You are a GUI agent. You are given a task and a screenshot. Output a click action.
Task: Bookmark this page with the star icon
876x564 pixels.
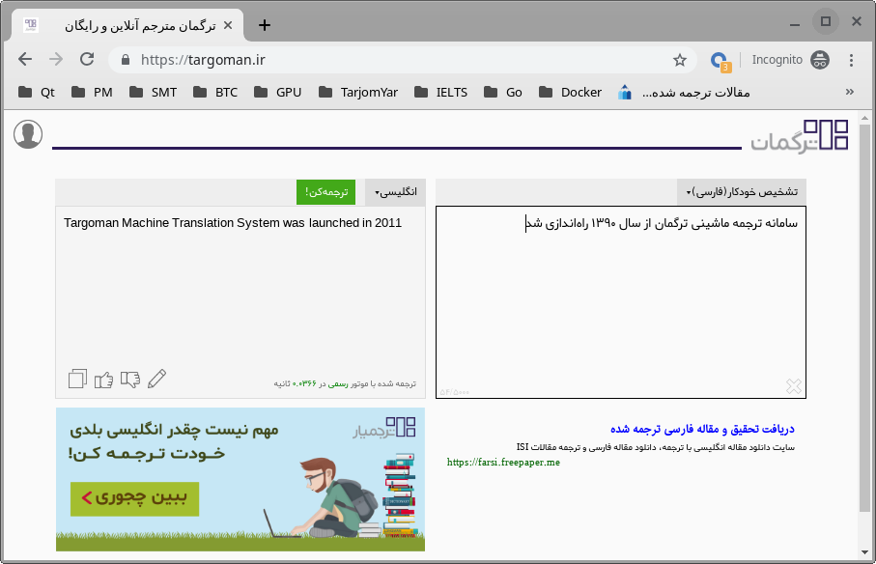tap(679, 60)
